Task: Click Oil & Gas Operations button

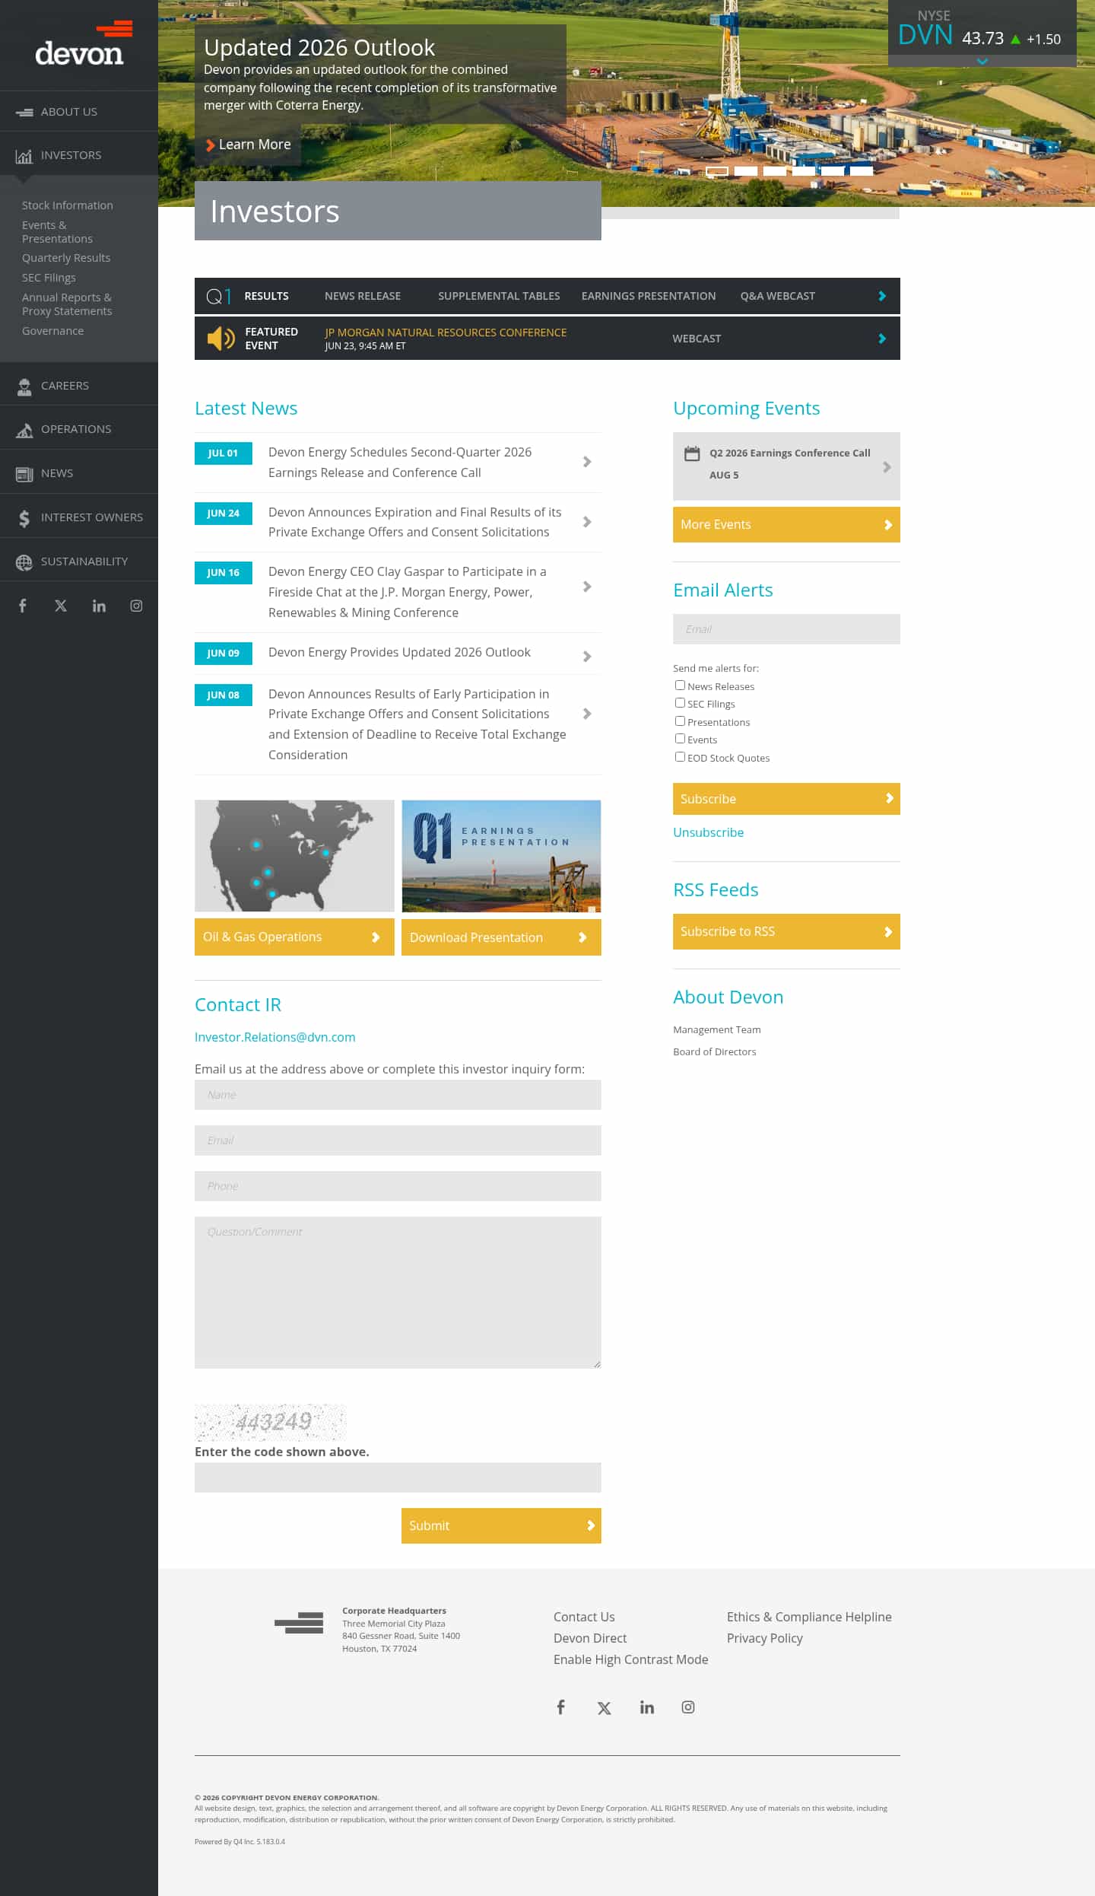Action: [x=294, y=937]
